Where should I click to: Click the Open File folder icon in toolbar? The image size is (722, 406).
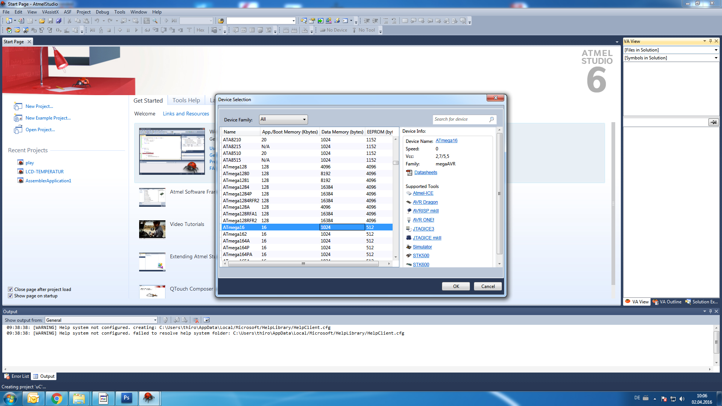tap(42, 21)
